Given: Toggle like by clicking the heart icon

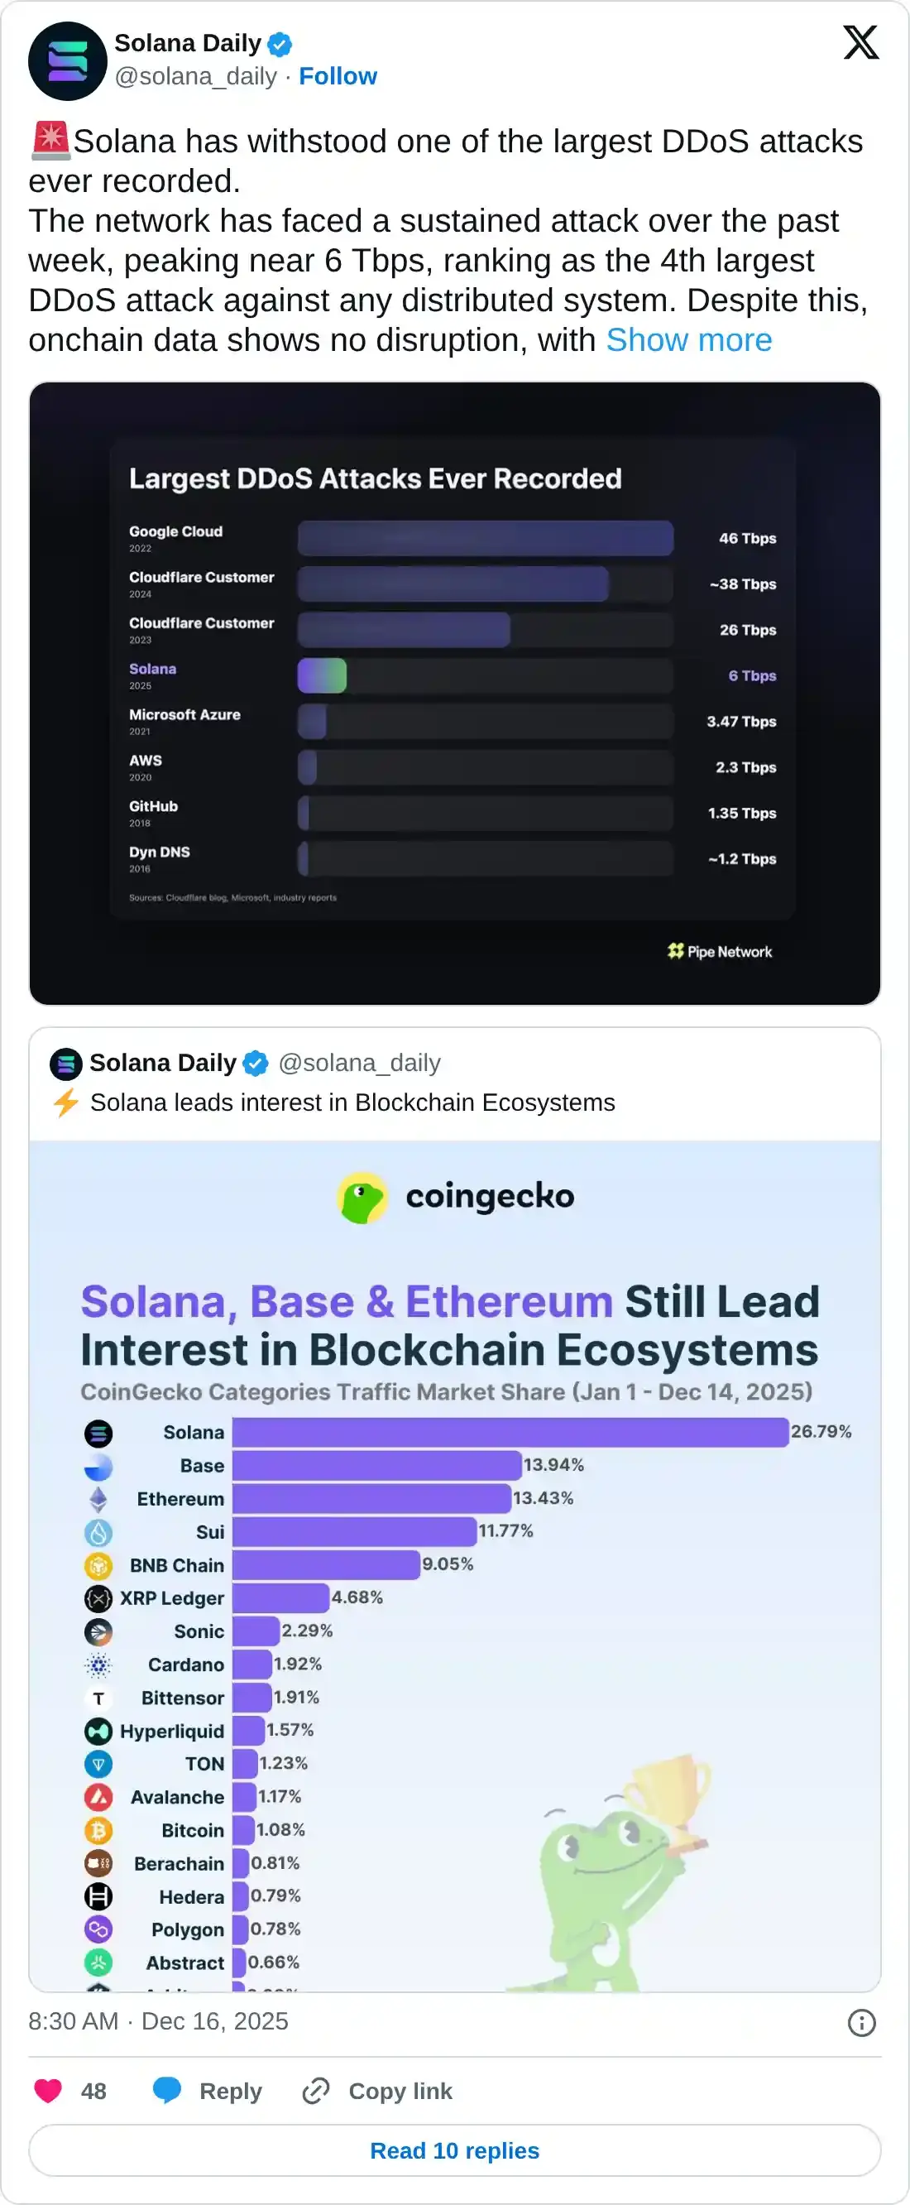Looking at the screenshot, I should click(47, 2092).
